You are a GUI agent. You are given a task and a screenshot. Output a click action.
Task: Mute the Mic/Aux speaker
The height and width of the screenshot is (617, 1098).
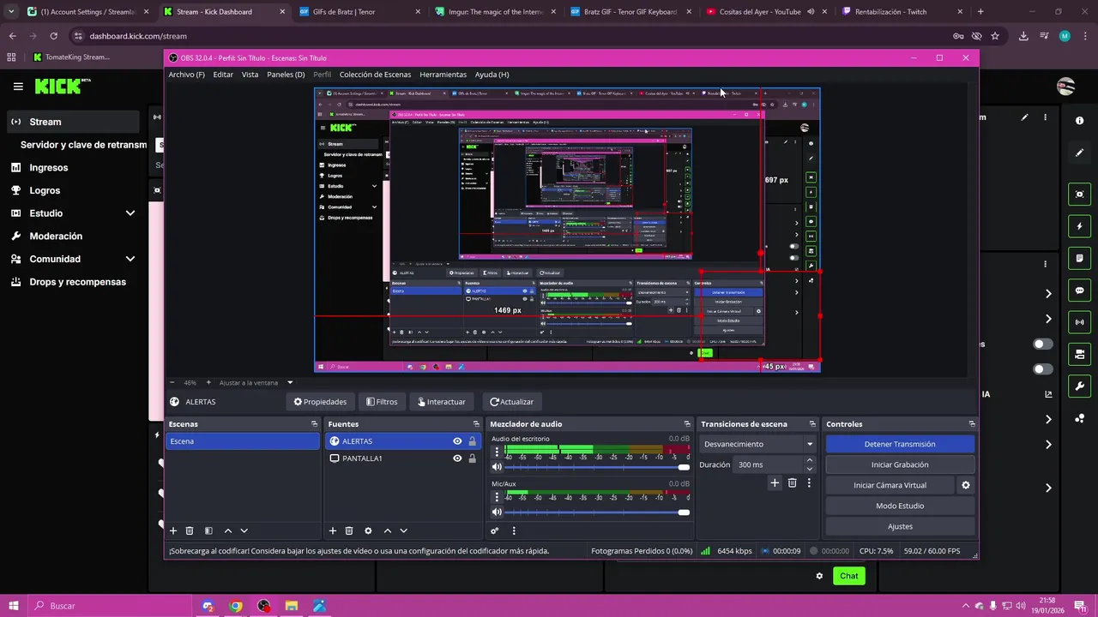pyautogui.click(x=497, y=512)
